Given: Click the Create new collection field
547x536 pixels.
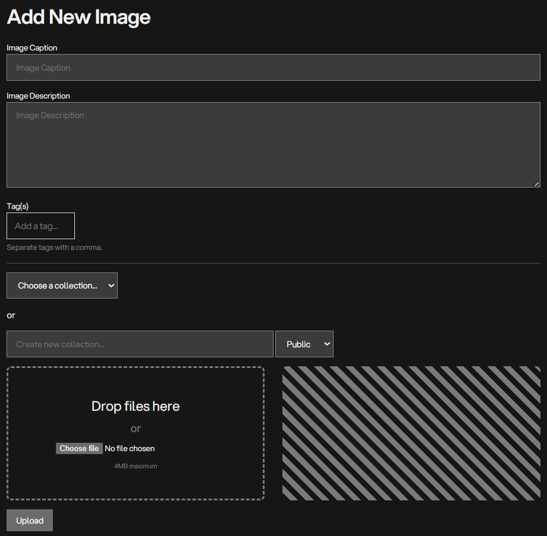Looking at the screenshot, I should pyautogui.click(x=140, y=344).
